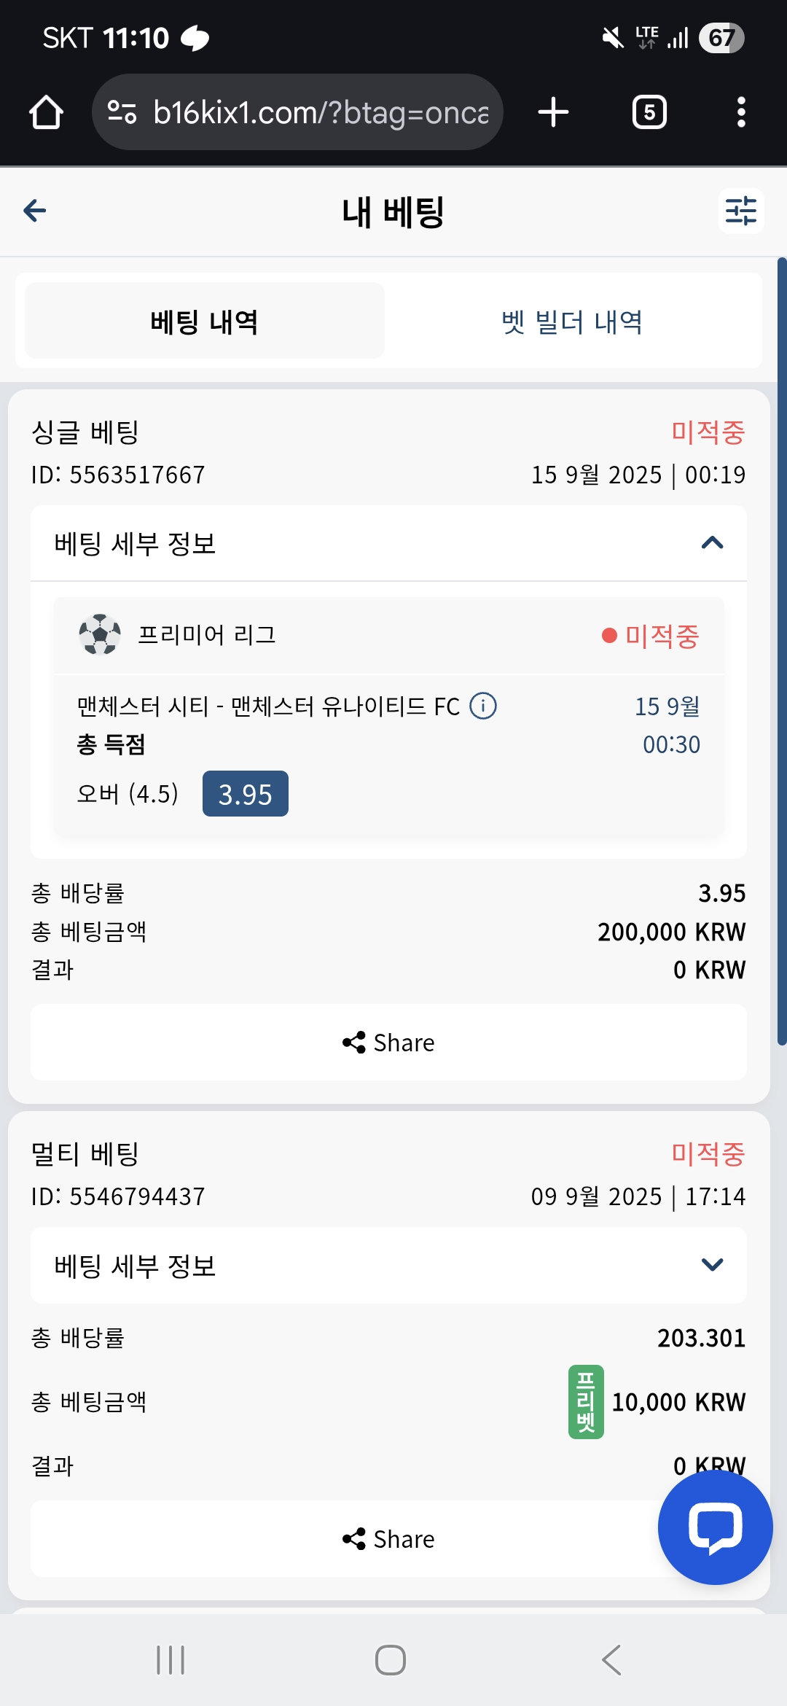Image resolution: width=787 pixels, height=1706 pixels.
Task: Open the filter settings icon
Action: coord(741,211)
